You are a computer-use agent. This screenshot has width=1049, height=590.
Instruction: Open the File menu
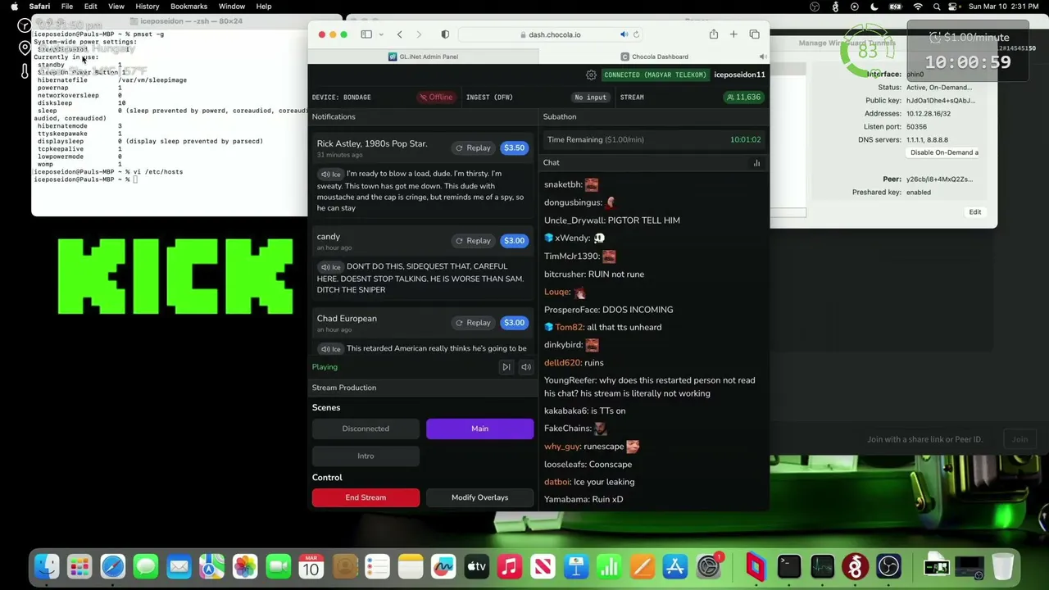click(67, 7)
